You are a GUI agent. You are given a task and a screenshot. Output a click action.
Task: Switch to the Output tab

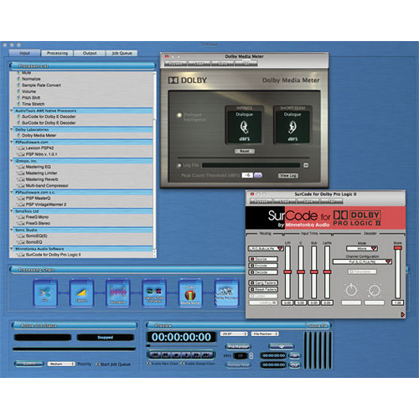tap(90, 53)
